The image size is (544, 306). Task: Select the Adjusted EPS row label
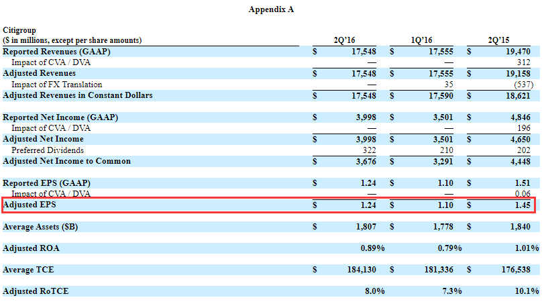point(30,205)
